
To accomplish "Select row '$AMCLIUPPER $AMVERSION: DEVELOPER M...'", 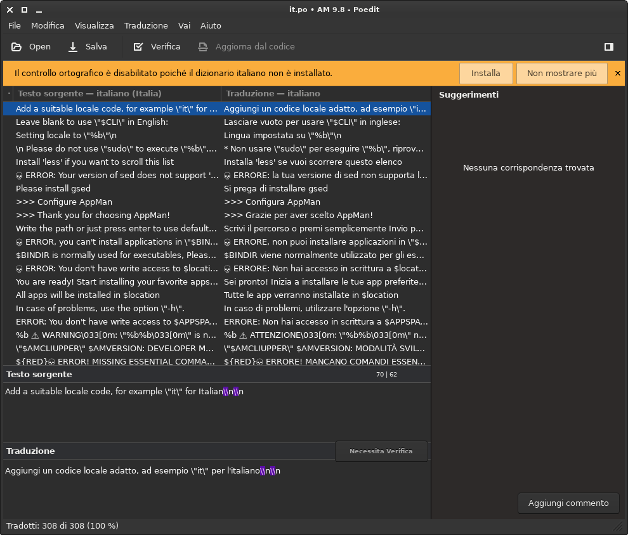I will click(217, 348).
